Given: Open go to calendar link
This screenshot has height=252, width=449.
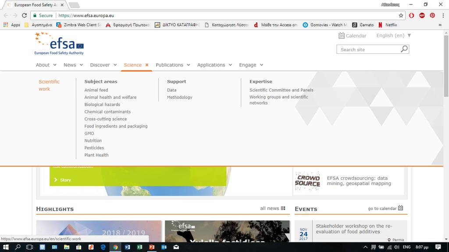Looking at the screenshot, I should pos(382,208).
